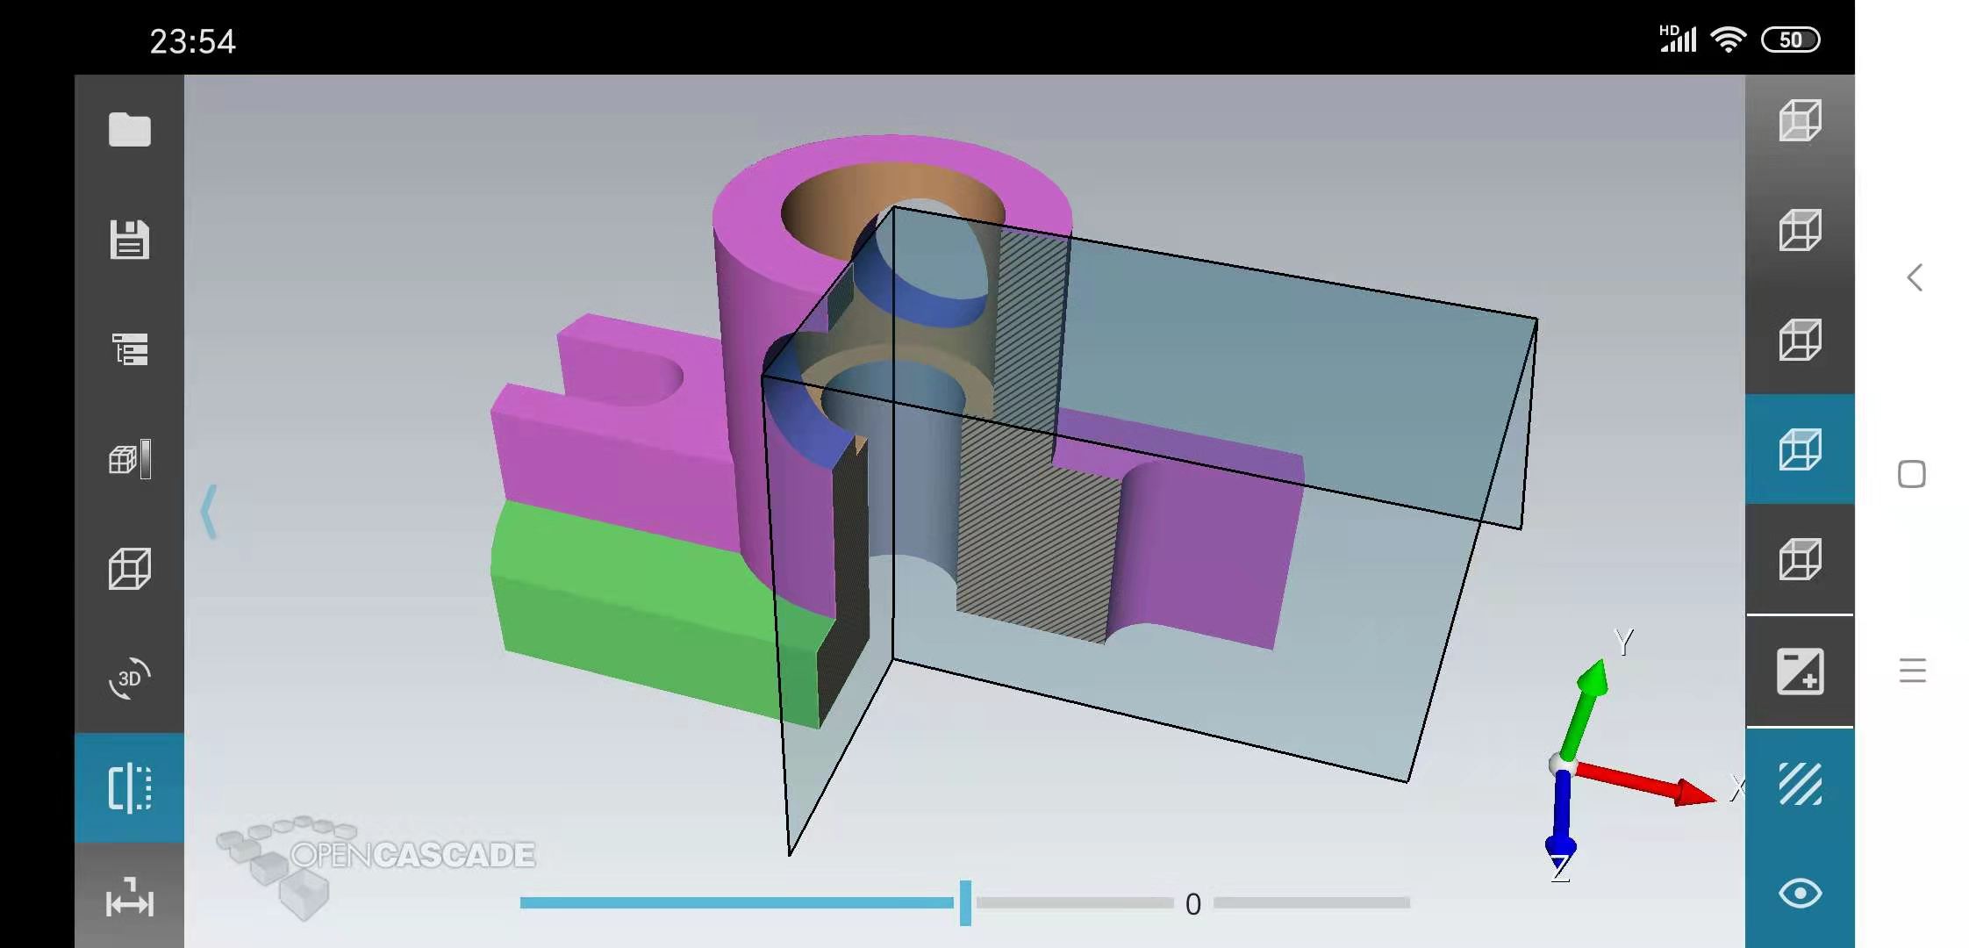Screen dimensions: 1969x948
Task: Toggle clipping plane visibility eye icon
Action: pos(1800,894)
